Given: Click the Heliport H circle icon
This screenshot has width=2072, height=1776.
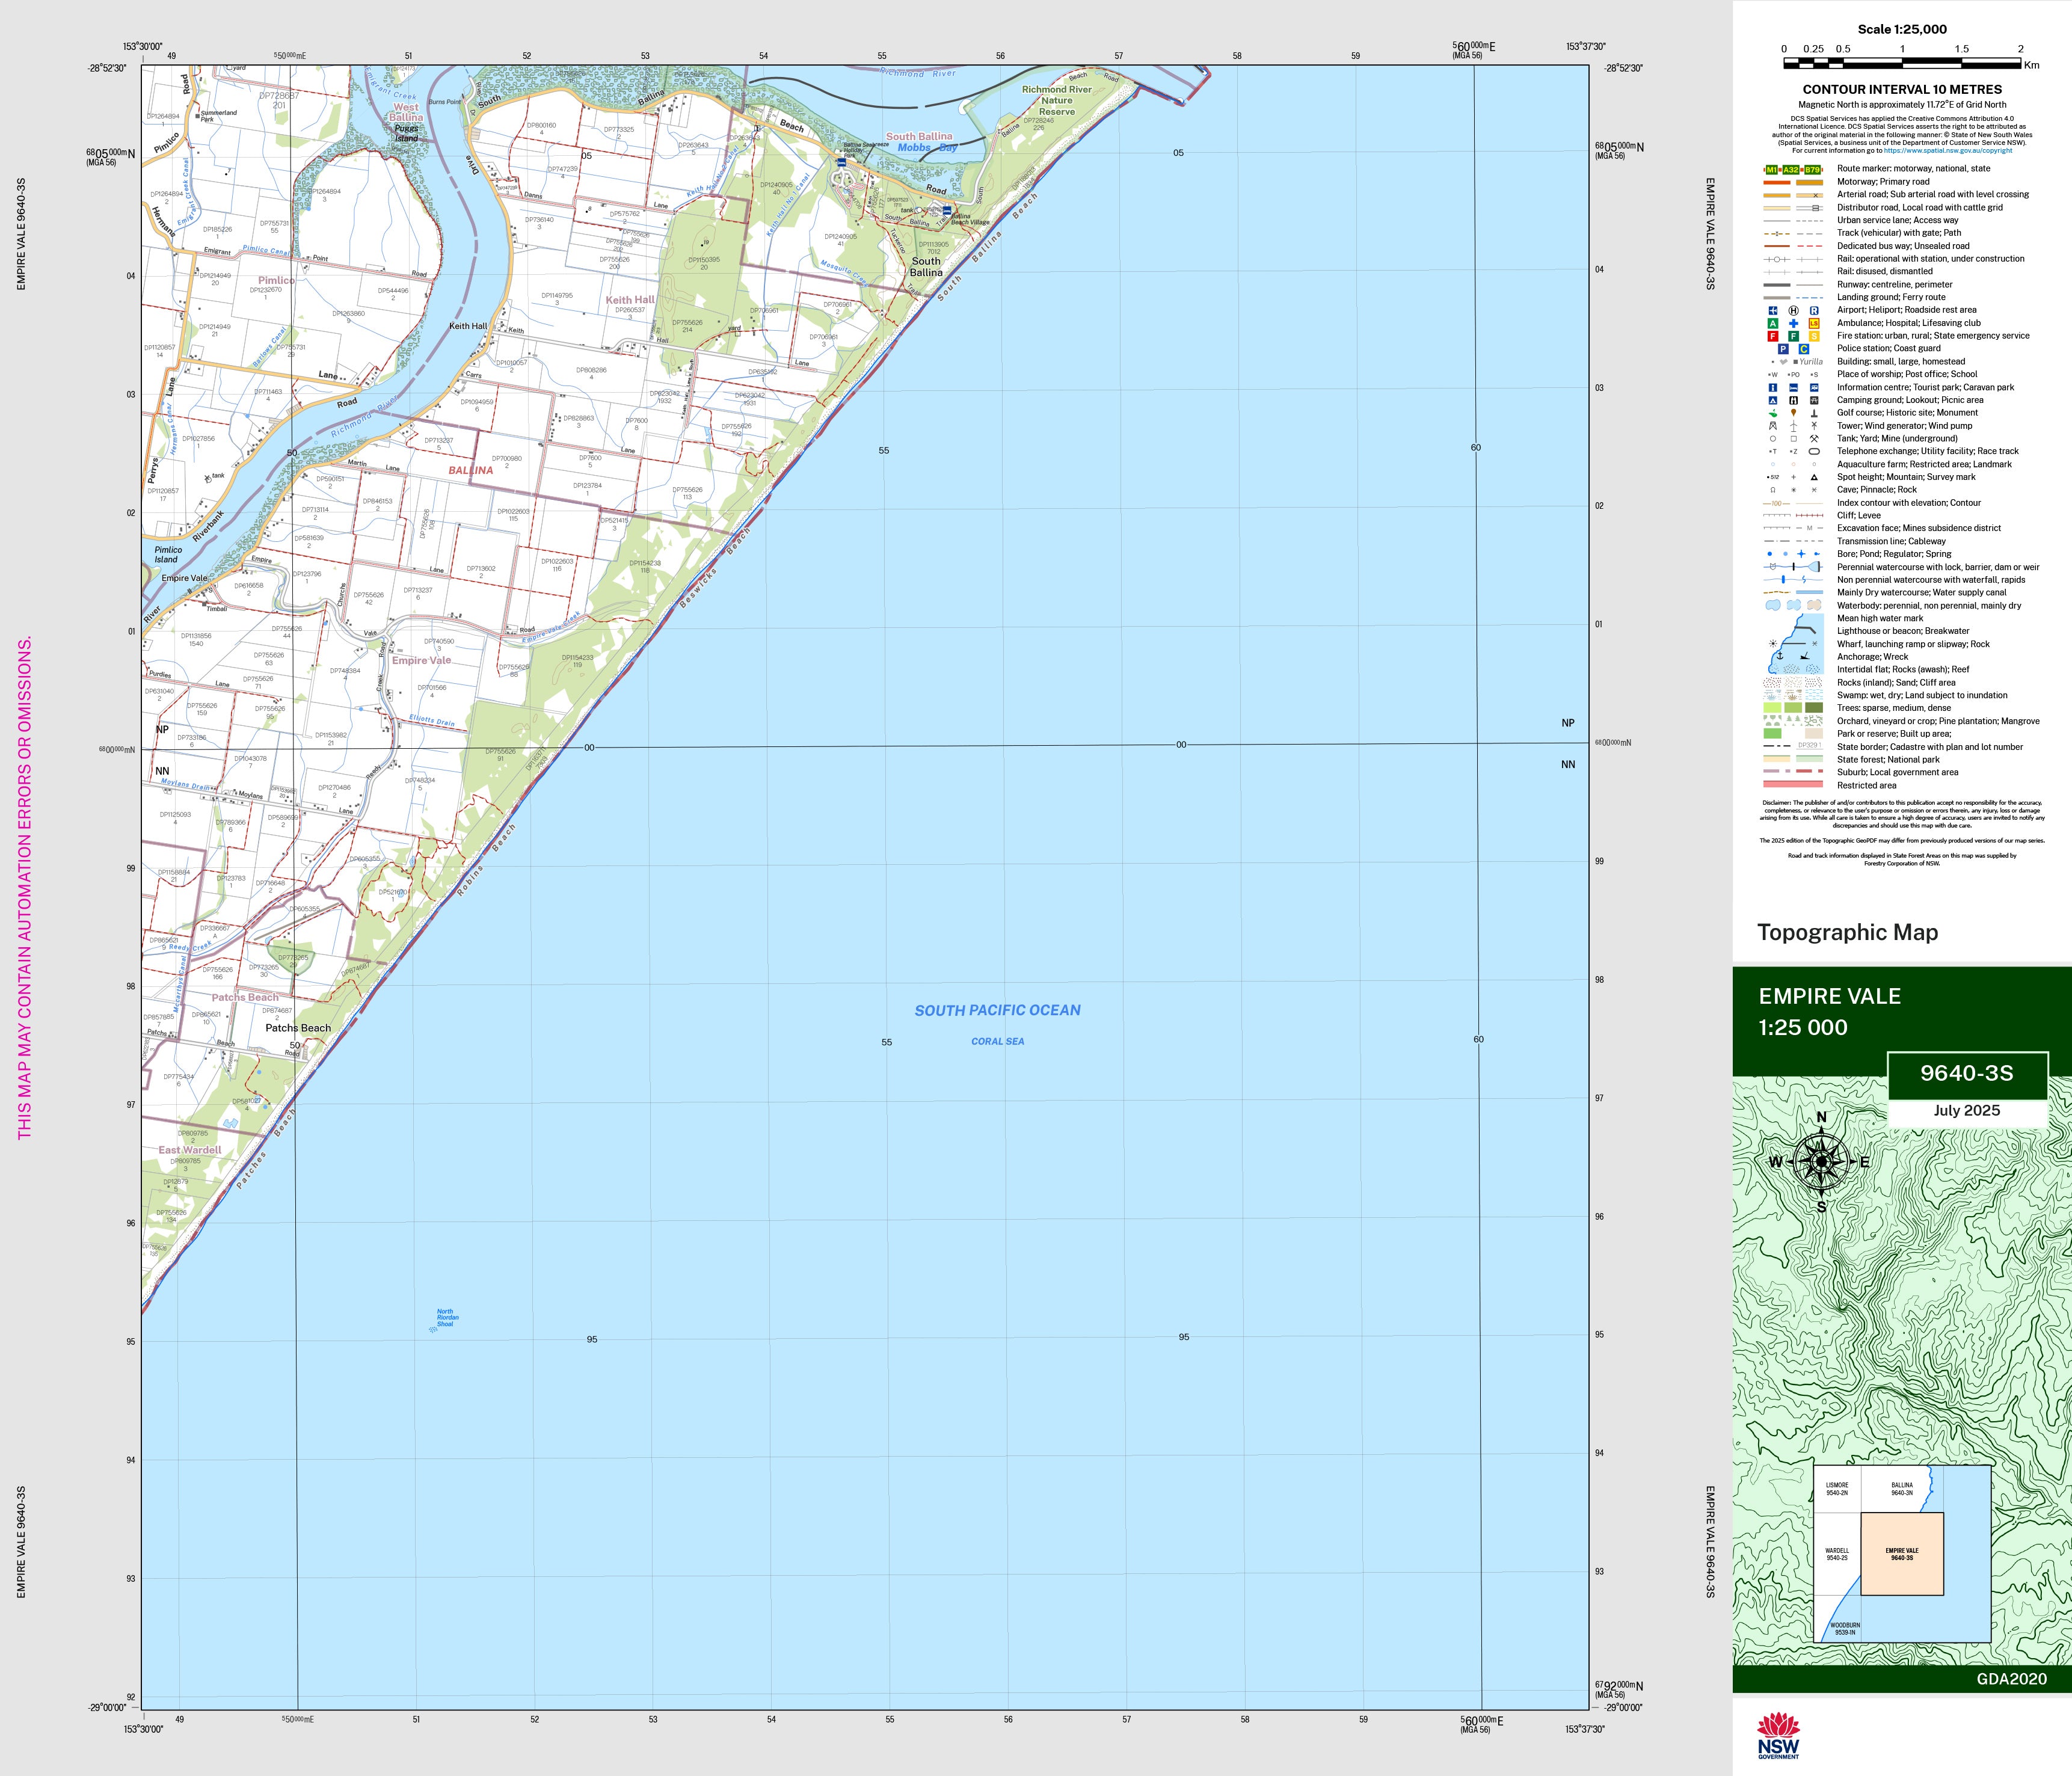Looking at the screenshot, I should pyautogui.click(x=1793, y=310).
